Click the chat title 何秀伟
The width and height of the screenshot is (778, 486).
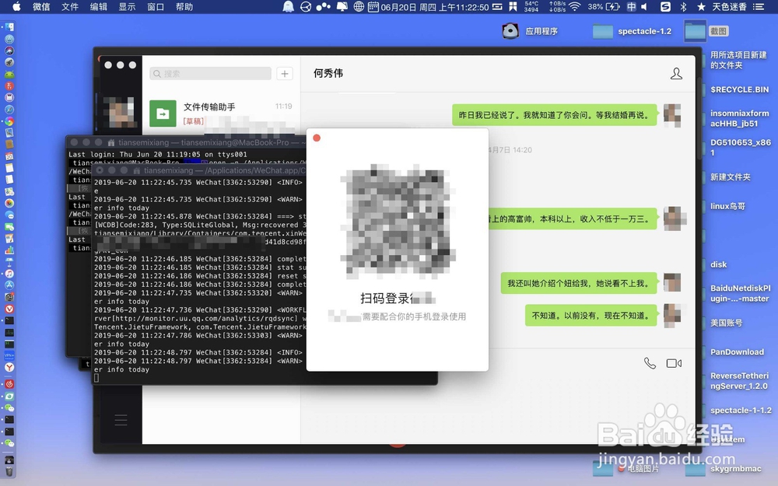[328, 73]
